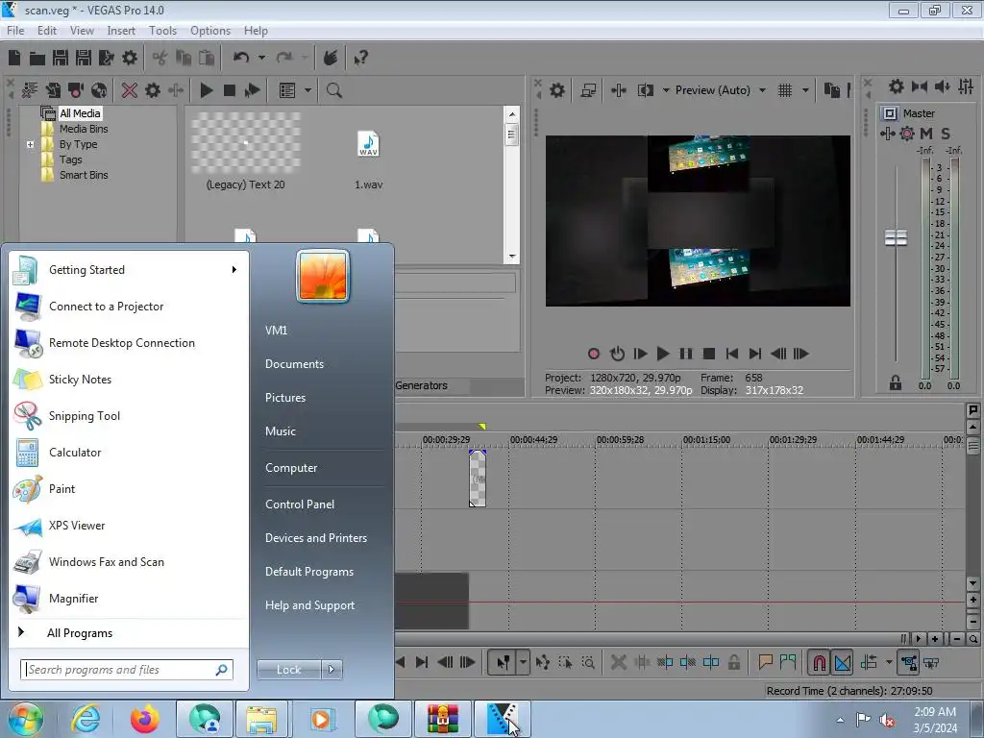Toggle Loop Playback in Video Preview
Image resolution: width=984 pixels, height=738 pixels.
(617, 354)
